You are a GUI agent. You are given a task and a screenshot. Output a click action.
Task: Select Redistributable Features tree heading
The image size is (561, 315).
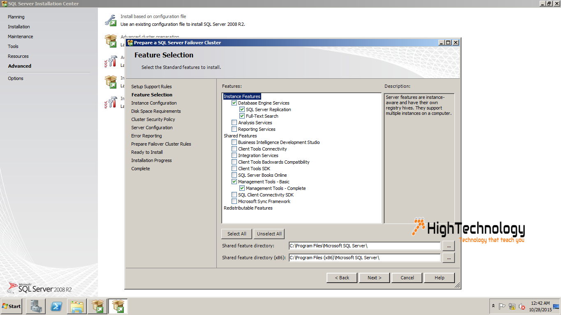pyautogui.click(x=248, y=208)
